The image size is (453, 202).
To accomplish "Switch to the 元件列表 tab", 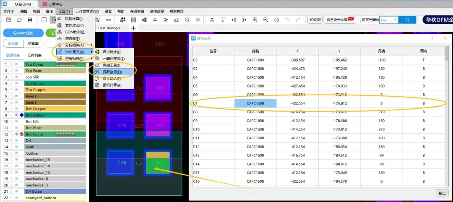I will [x=34, y=55].
